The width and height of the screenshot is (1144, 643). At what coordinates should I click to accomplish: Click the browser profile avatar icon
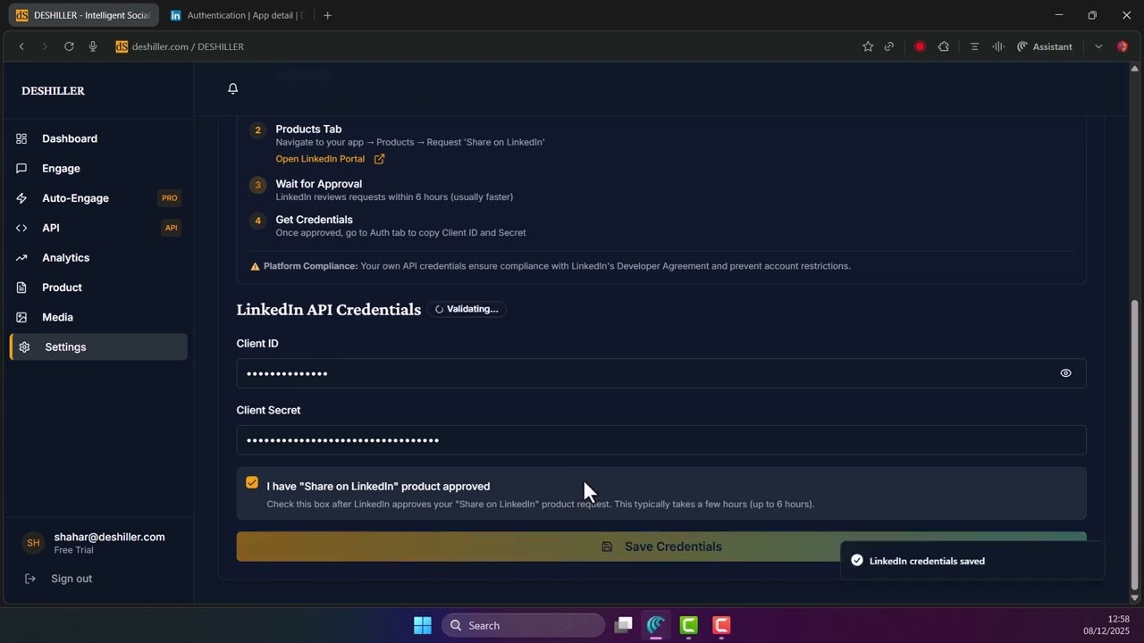1123,46
